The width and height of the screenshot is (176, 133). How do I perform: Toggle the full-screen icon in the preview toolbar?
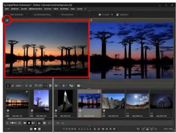tap(8, 86)
